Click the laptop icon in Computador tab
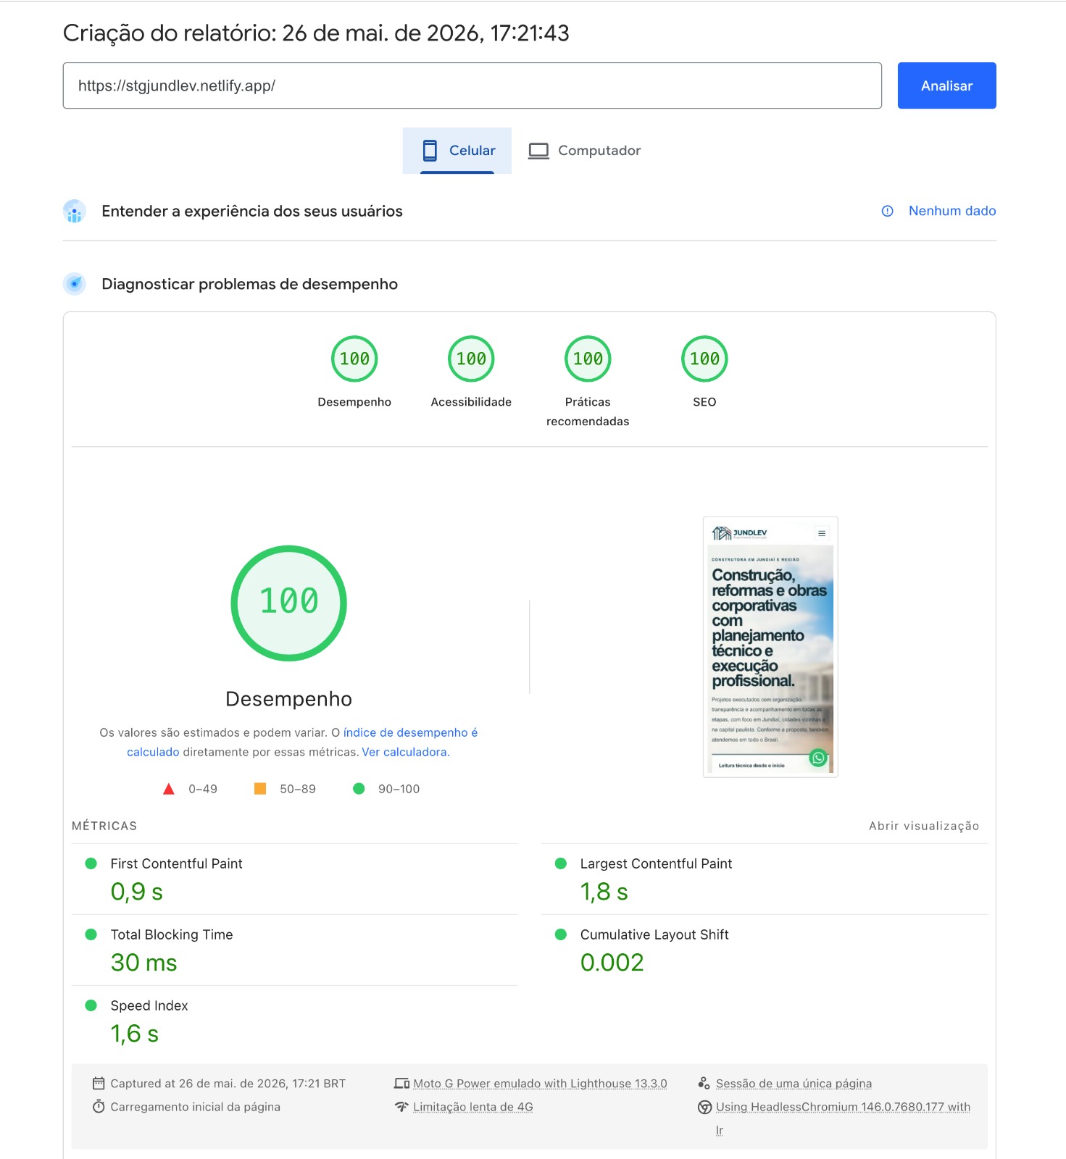The width and height of the screenshot is (1066, 1159). click(x=538, y=151)
